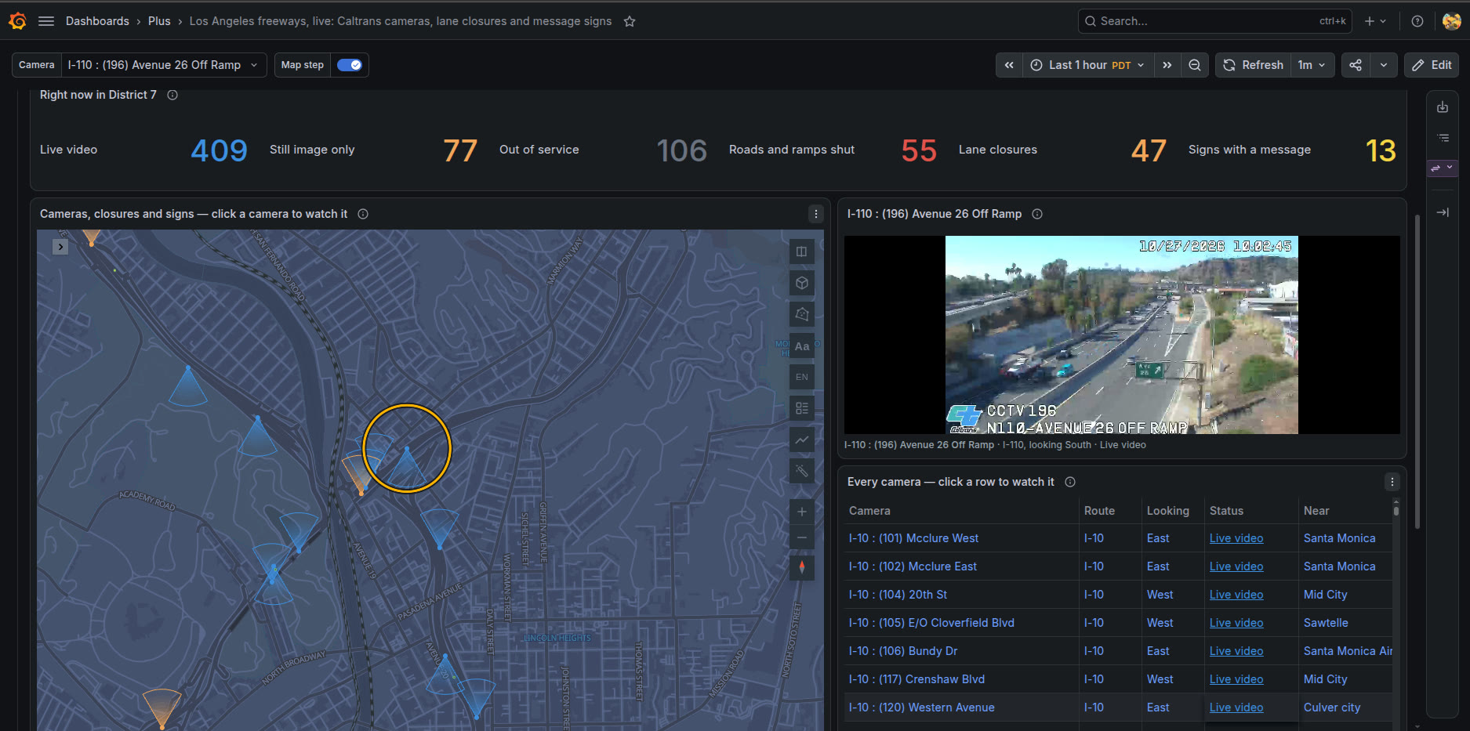
Task: Click the export icon in side rail
Action: pos(1443,107)
